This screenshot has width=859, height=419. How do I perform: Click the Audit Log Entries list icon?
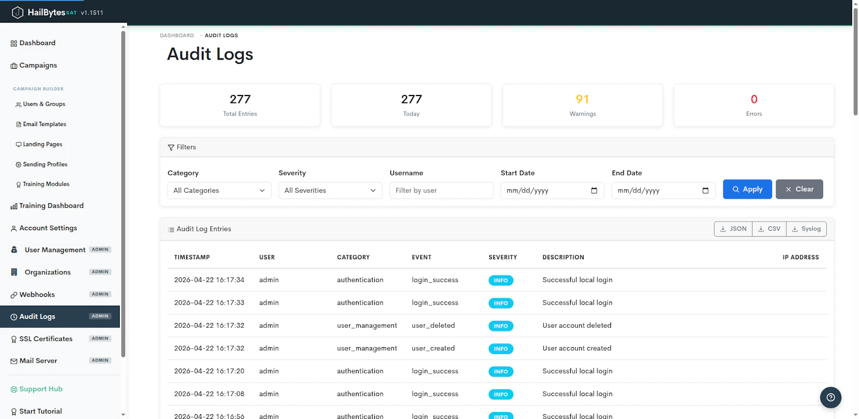171,230
